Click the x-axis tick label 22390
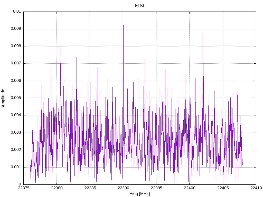 123,188
